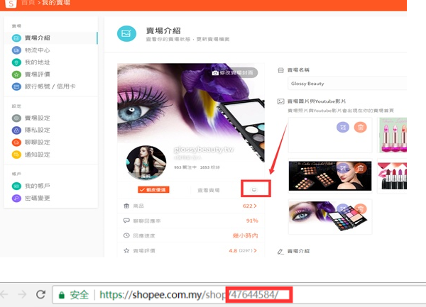Delete the eyeshadow palette woman image
The image size is (426, 307).
click(x=361, y=169)
